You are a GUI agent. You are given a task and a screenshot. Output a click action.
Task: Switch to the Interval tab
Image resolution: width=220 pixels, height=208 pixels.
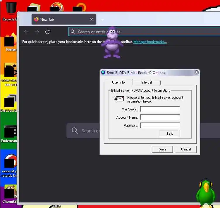pyautogui.click(x=147, y=82)
